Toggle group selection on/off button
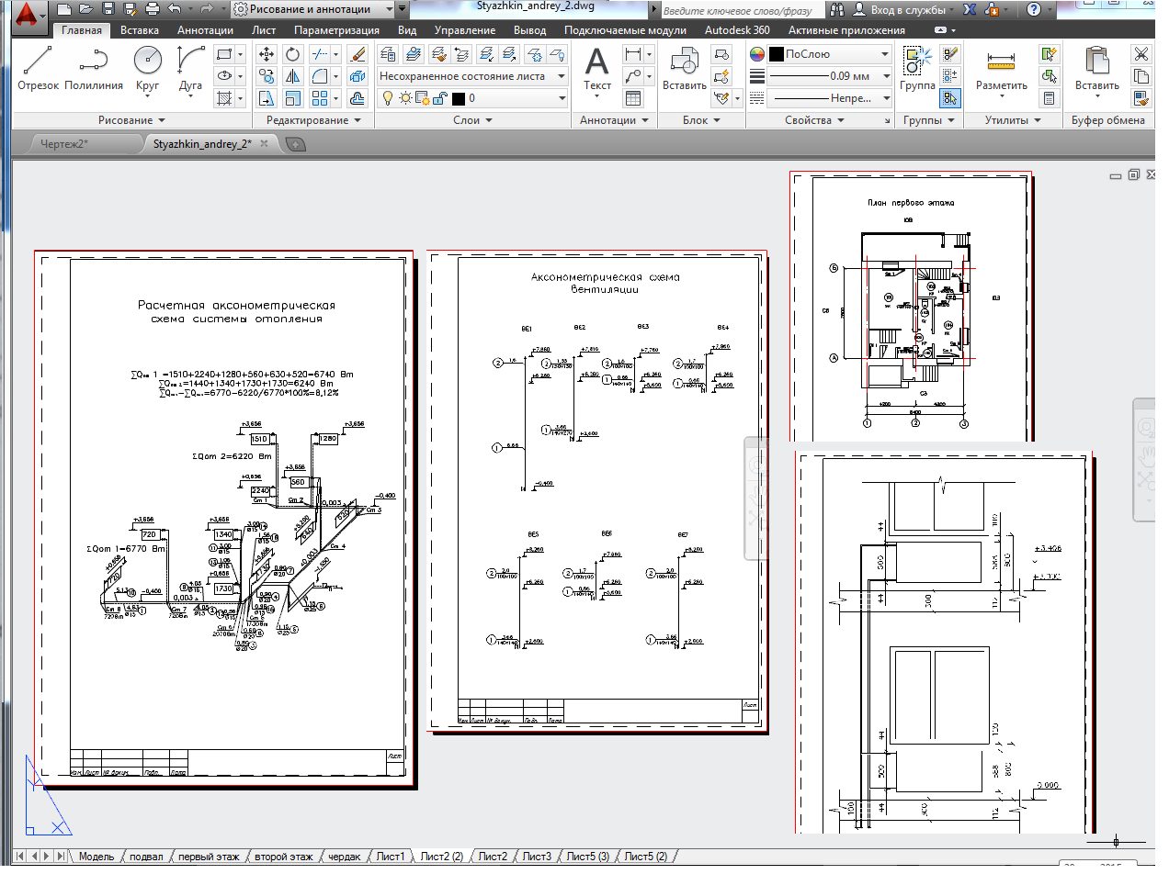 tap(951, 98)
